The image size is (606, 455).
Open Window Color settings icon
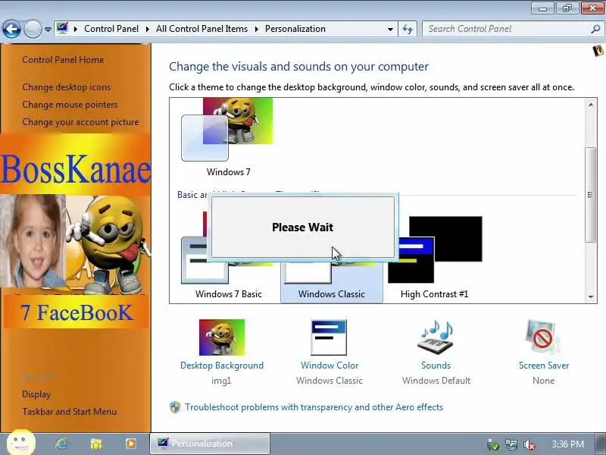click(x=330, y=337)
